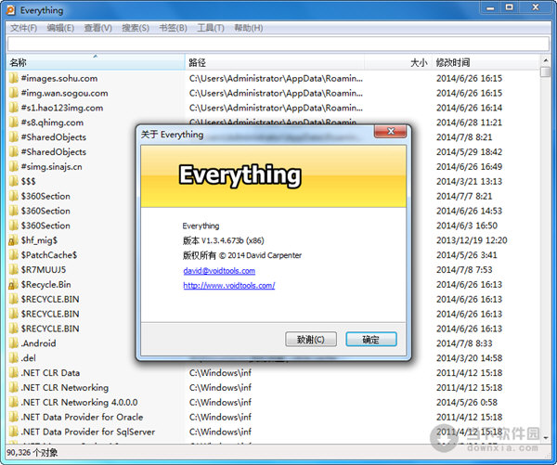557x465 pixels.
Task: Open the http://www.voidtools.com/ link
Action: point(229,285)
